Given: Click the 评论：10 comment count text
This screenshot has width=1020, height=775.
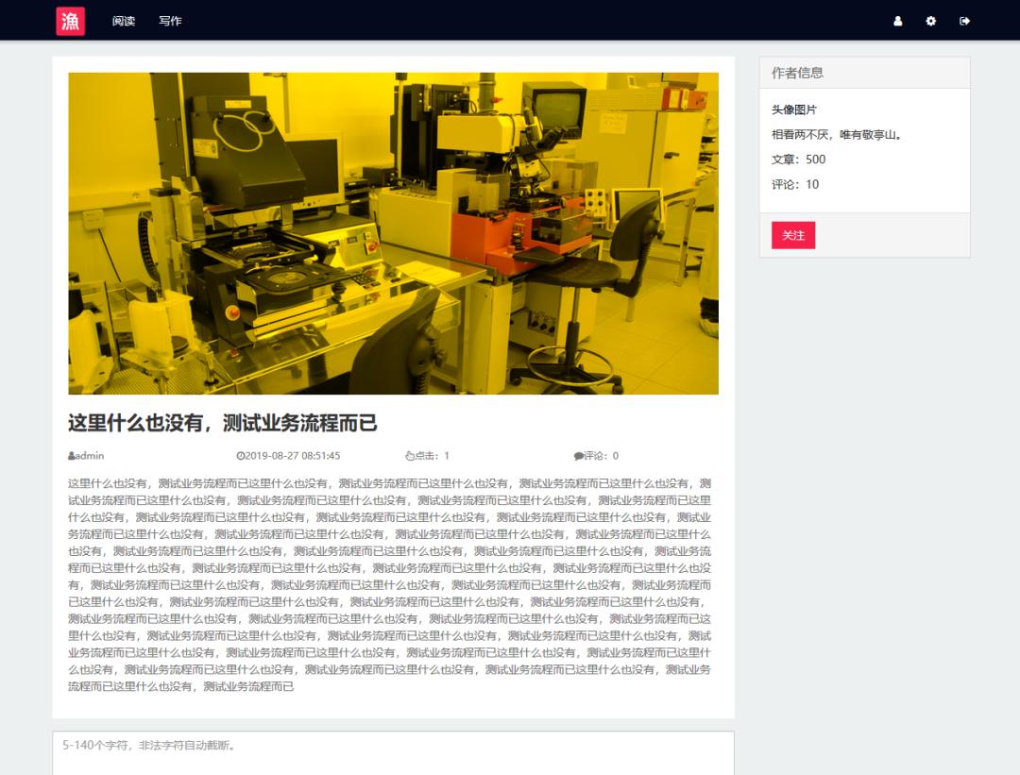Looking at the screenshot, I should [797, 185].
